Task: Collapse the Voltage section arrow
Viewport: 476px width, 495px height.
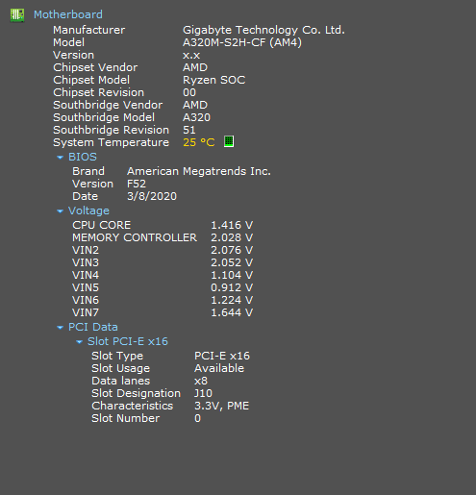Action: click(x=60, y=211)
